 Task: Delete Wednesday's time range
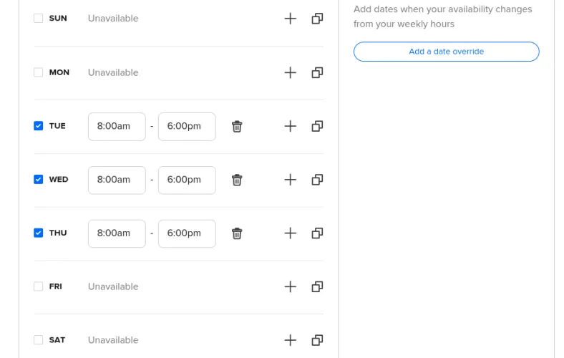tap(237, 180)
